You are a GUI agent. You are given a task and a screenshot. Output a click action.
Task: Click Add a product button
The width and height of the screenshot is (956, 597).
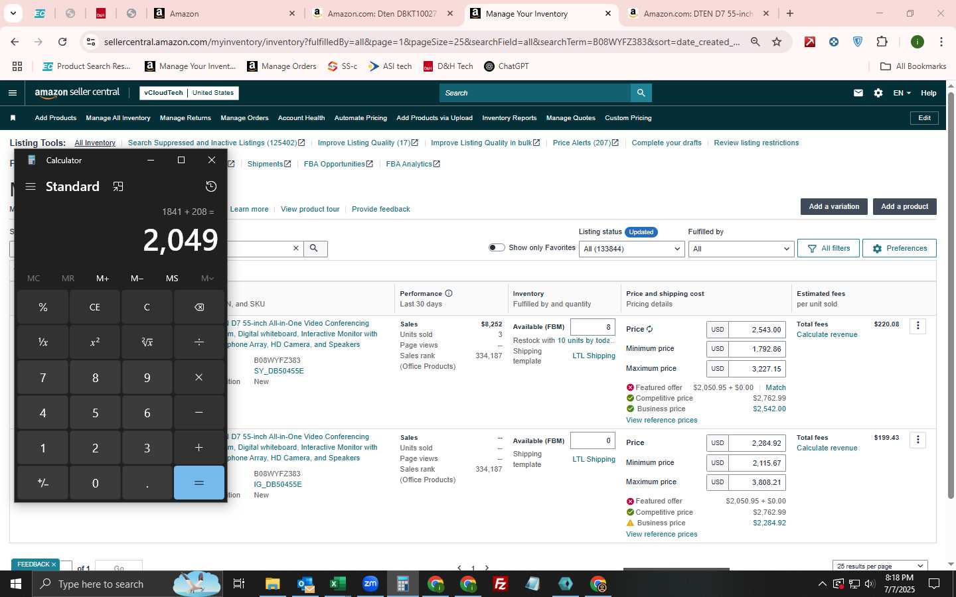[x=904, y=206]
